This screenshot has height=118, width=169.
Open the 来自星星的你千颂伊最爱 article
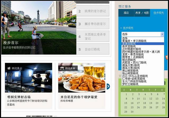pos(79,97)
